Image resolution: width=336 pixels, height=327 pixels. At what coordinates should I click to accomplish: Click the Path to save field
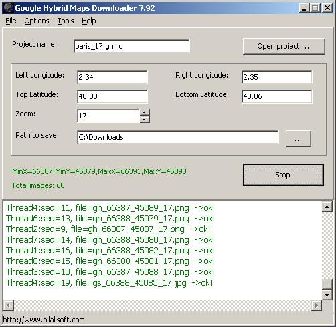click(x=177, y=137)
